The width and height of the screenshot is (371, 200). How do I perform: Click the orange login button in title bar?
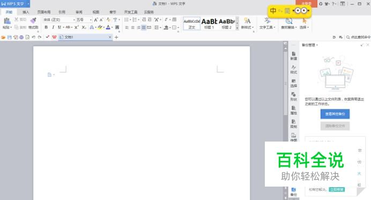click(307, 4)
